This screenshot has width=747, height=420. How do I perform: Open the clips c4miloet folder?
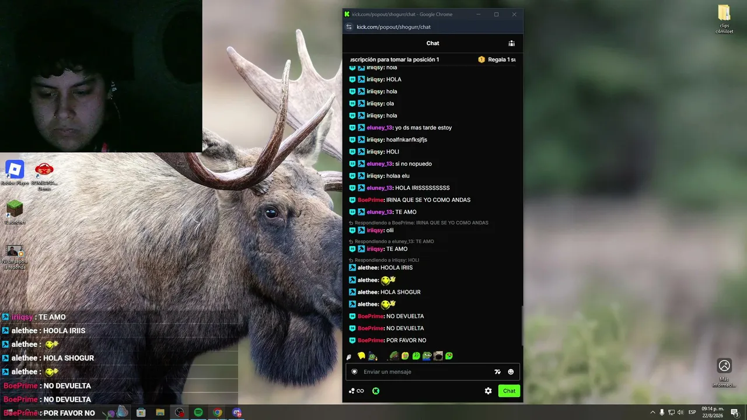[x=724, y=19]
